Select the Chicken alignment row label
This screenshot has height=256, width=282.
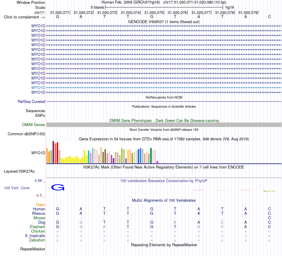(x=38, y=231)
